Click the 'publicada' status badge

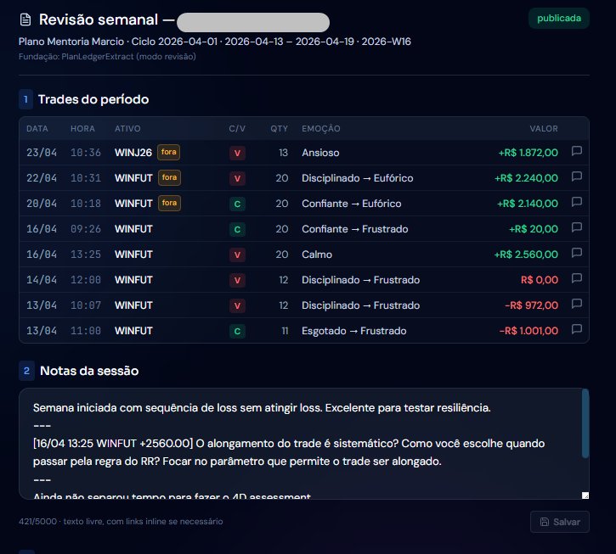click(x=558, y=19)
